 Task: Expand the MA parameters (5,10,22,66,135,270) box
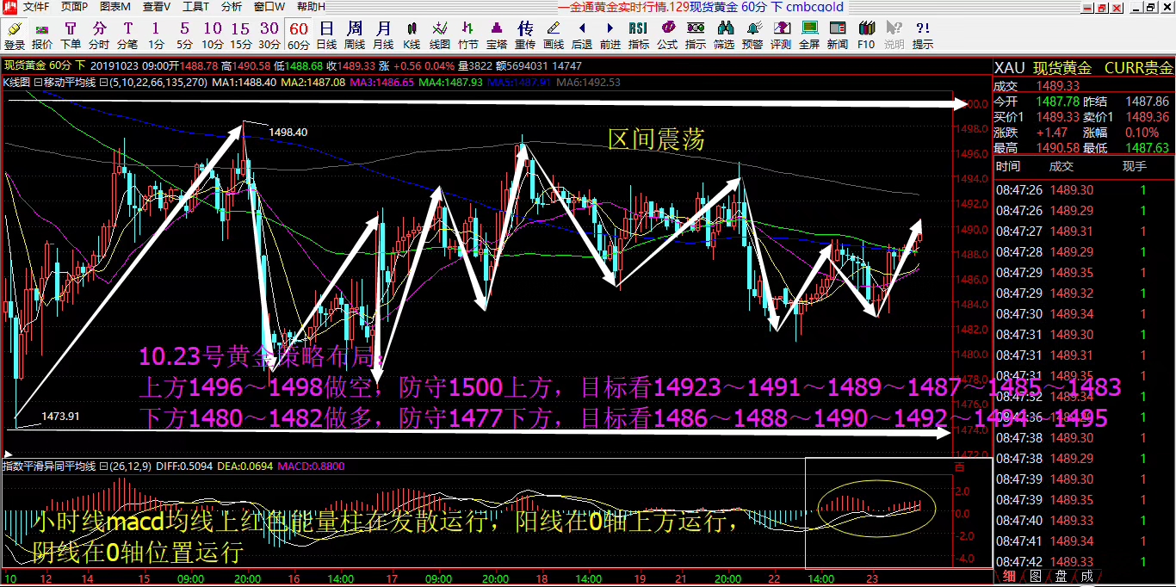(x=102, y=83)
